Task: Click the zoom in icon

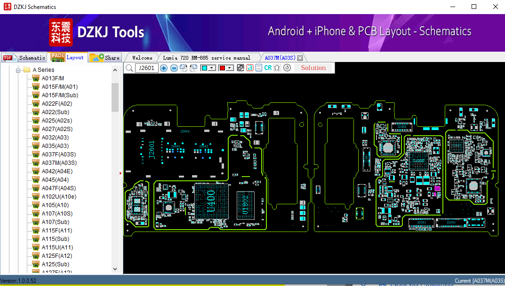Action: click(164, 68)
